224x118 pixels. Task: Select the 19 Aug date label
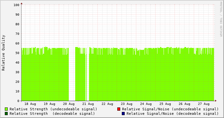coord(49,104)
